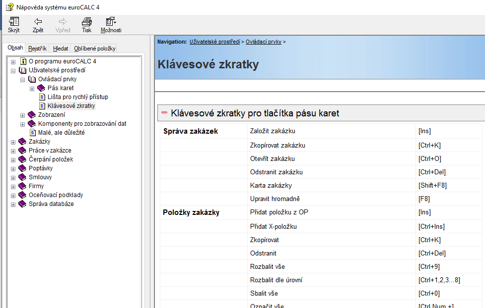
Task: Select the Pás karet tree label
Action: 61,88
